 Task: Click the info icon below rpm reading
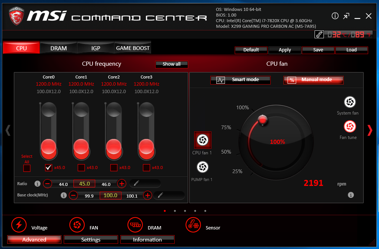pos(351,195)
